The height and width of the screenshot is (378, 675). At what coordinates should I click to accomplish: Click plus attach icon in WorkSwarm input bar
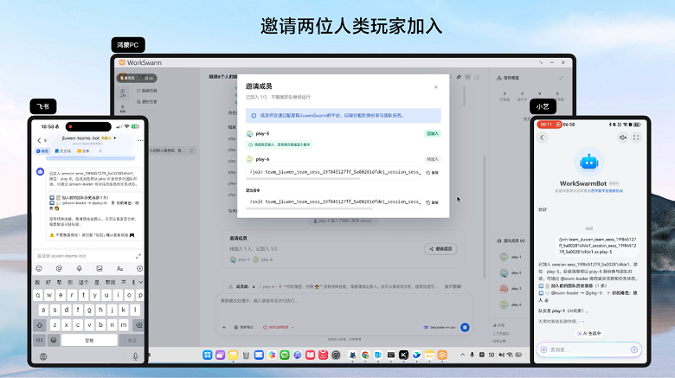224,328
